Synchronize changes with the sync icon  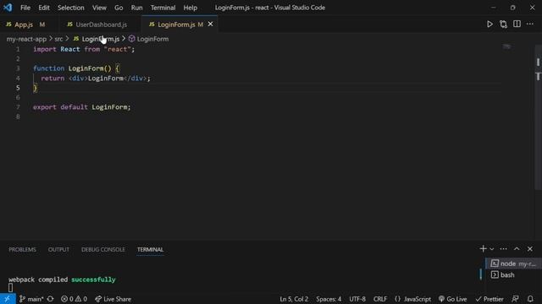(x=51, y=299)
